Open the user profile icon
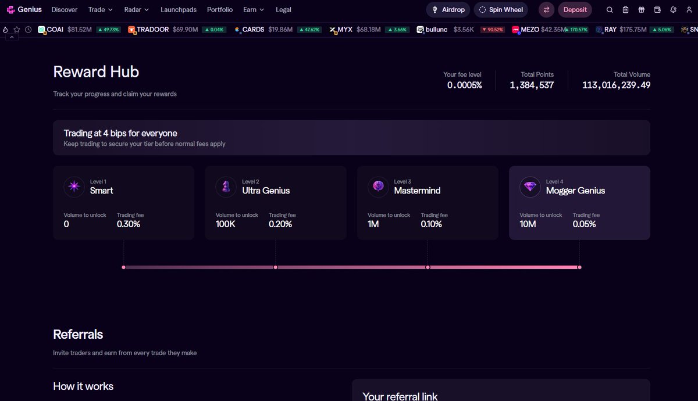The width and height of the screenshot is (698, 401). [x=689, y=10]
